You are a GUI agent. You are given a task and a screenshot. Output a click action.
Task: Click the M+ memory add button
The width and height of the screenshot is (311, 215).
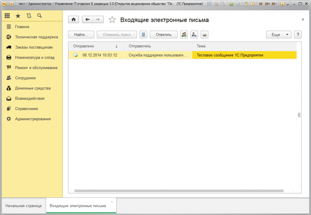(x=267, y=4)
